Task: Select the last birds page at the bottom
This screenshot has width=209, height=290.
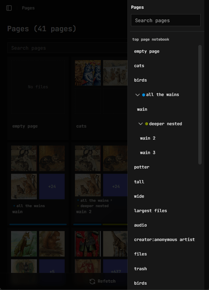Action: 140,283
